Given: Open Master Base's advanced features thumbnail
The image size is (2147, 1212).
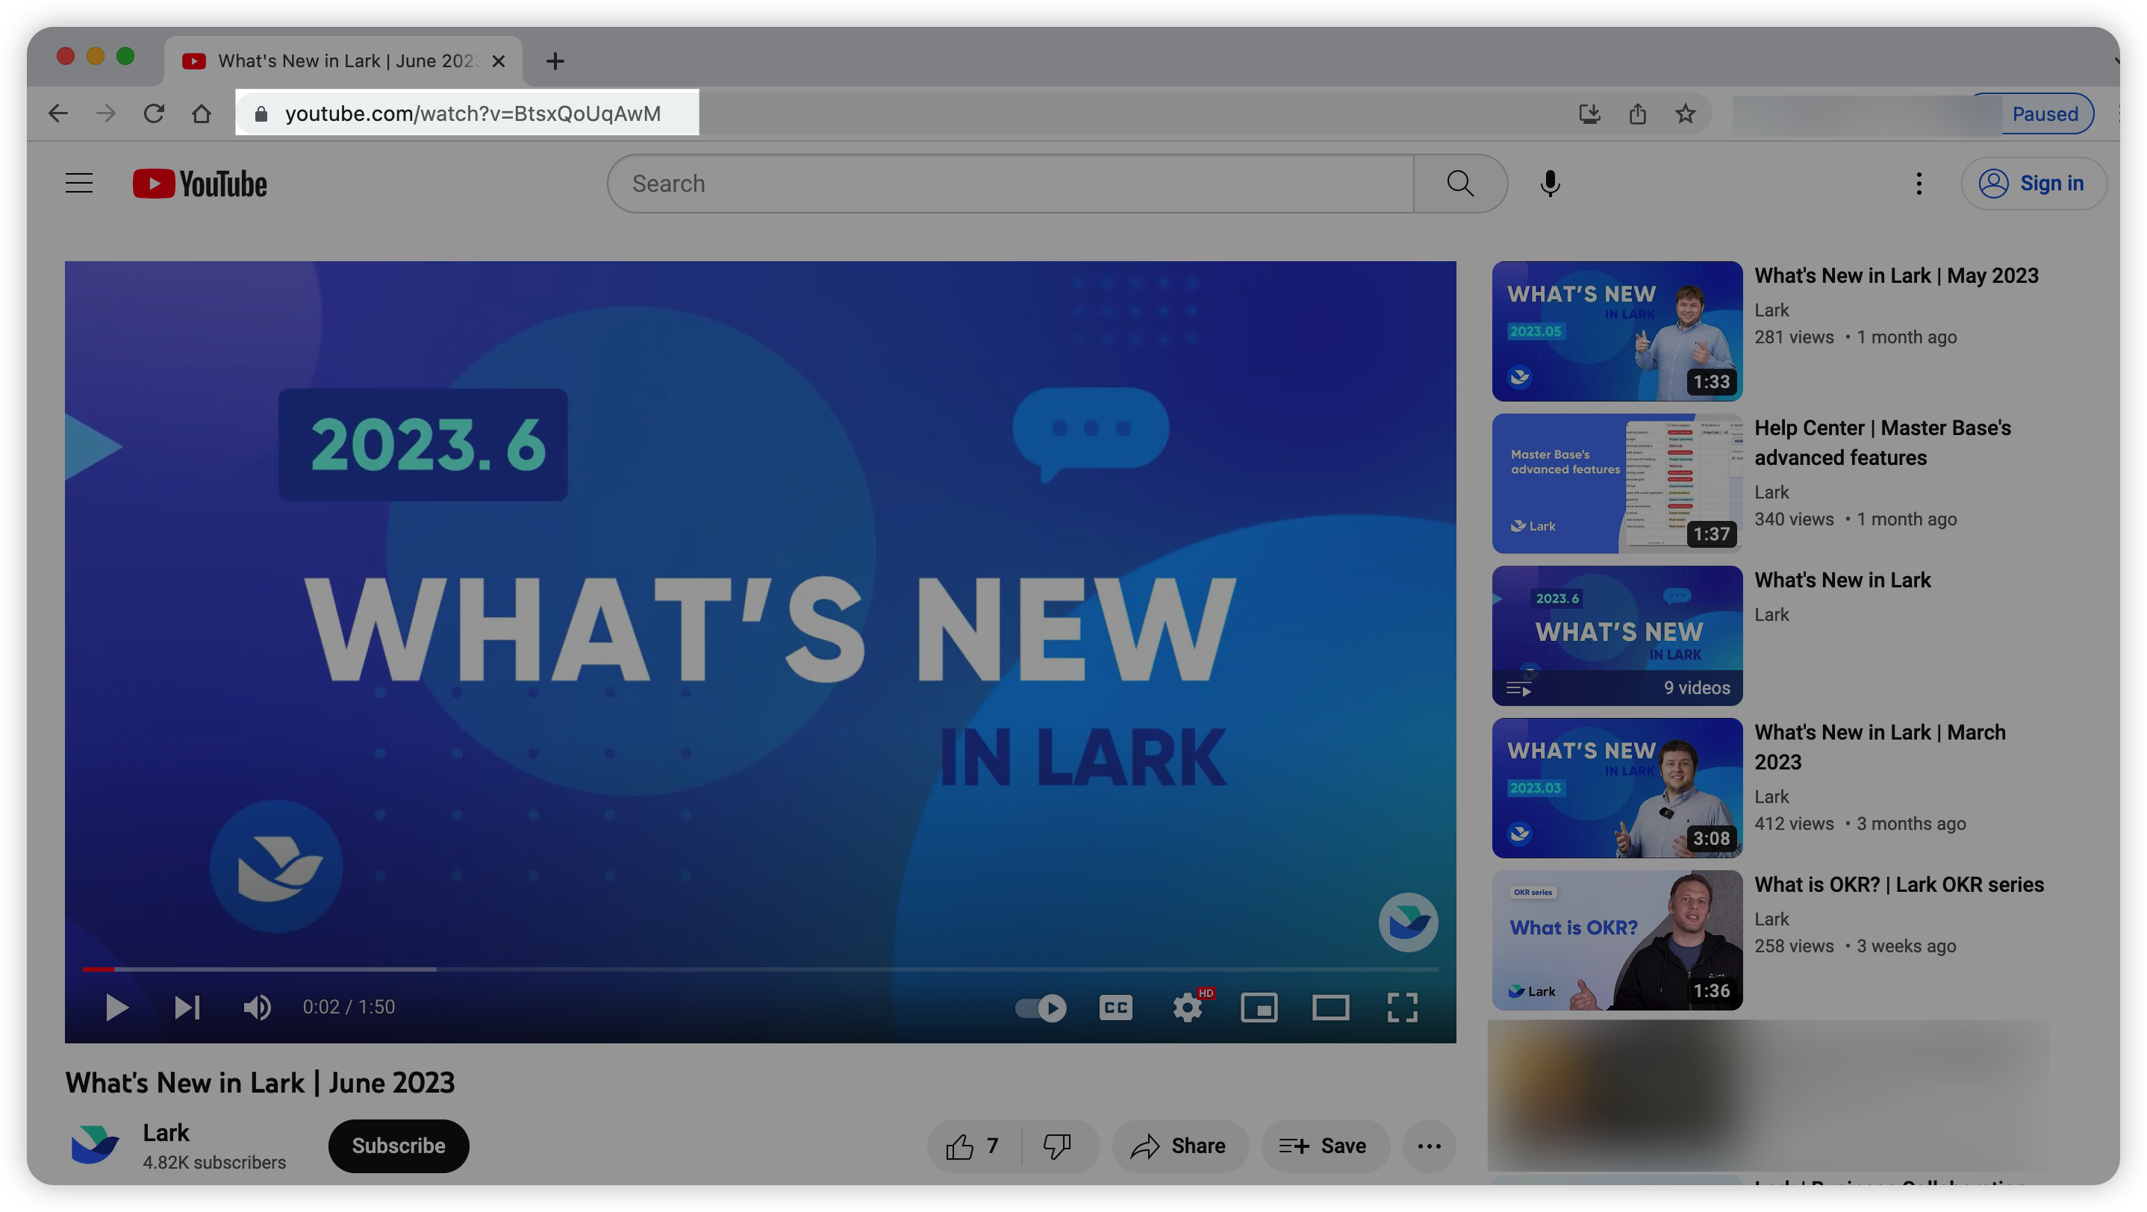Looking at the screenshot, I should pos(1617,483).
